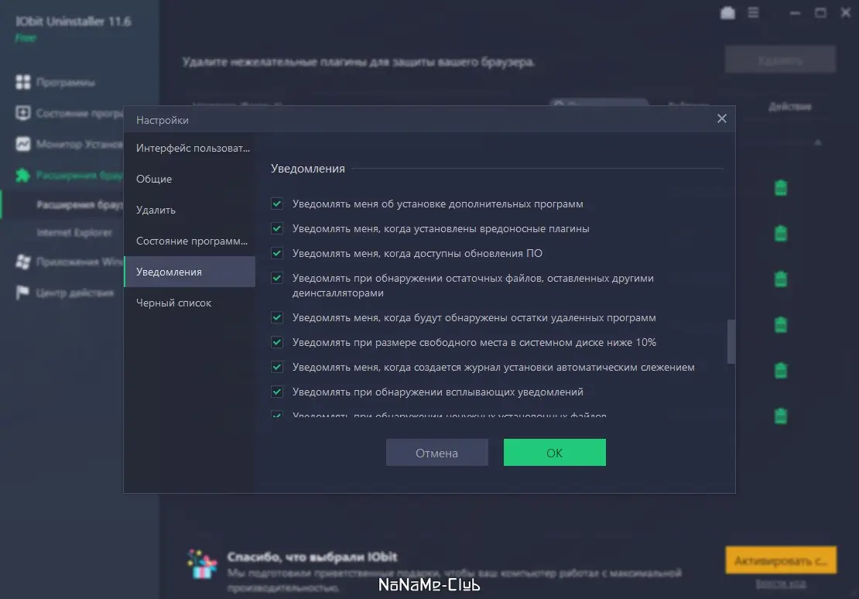The height and width of the screenshot is (599, 859).
Task: Close the Настройки dialog
Action: click(721, 118)
